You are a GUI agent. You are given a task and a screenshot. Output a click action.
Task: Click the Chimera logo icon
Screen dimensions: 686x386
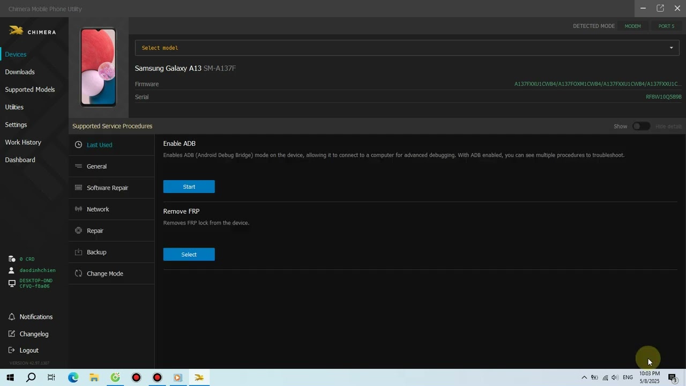click(16, 31)
